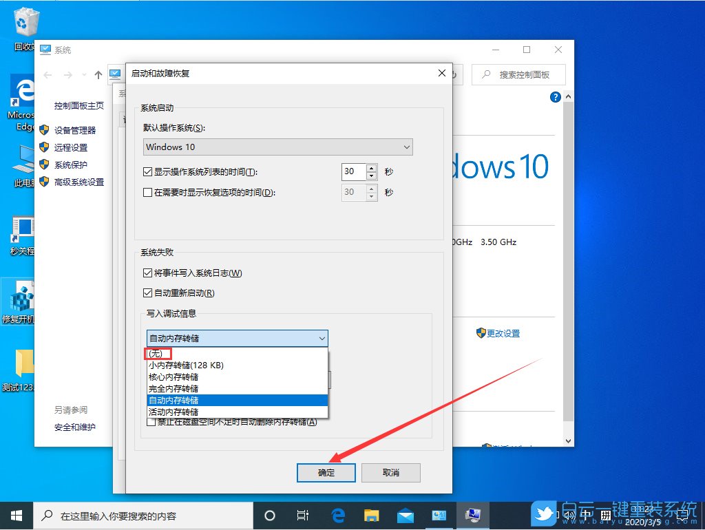Uncheck 自动重新启动 option
This screenshot has width=705, height=530.
(x=147, y=293)
